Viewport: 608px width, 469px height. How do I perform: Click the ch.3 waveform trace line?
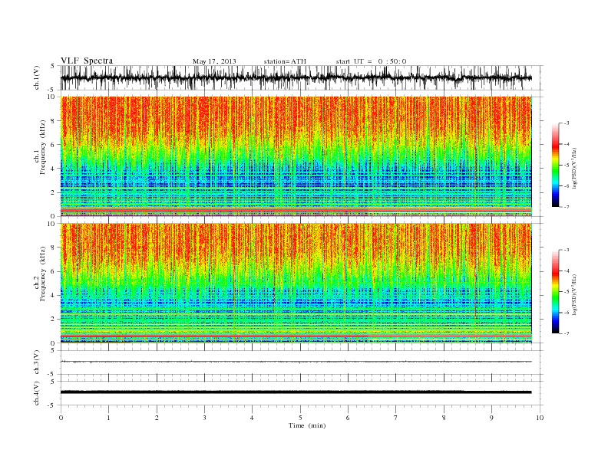point(296,362)
